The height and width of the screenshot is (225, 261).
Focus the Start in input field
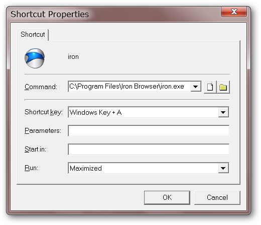(149, 149)
